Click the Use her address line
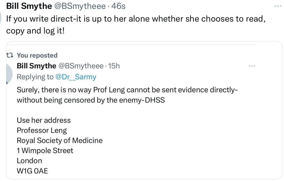This screenshot has width=284, height=182. 44,120
